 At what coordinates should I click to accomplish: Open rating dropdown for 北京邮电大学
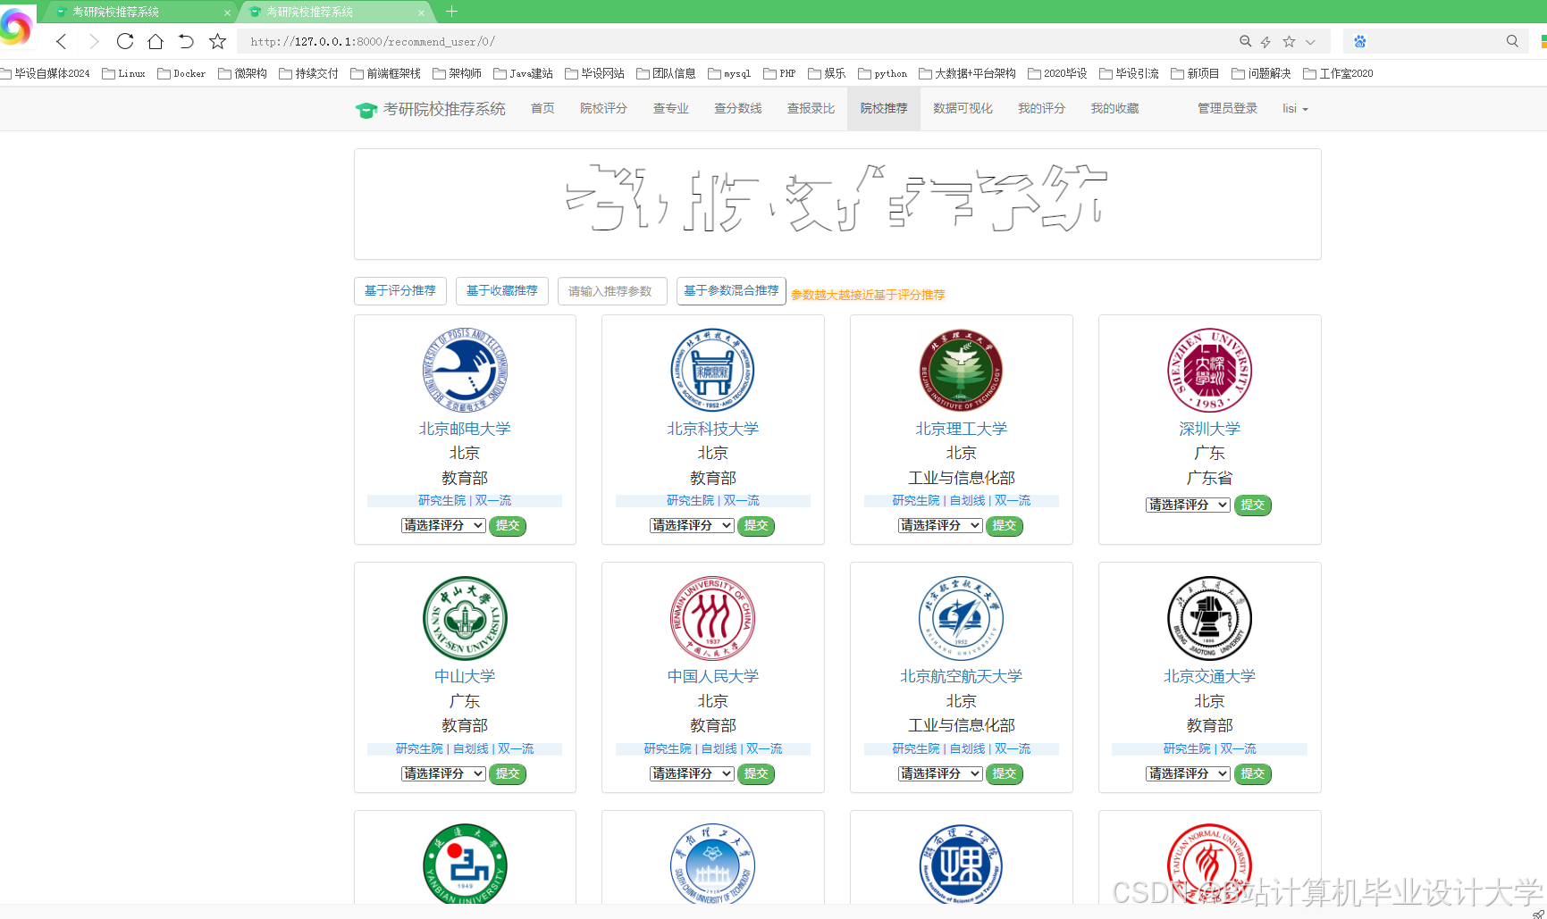tap(443, 525)
